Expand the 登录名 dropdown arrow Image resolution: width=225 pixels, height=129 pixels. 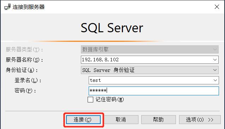coord(215,80)
